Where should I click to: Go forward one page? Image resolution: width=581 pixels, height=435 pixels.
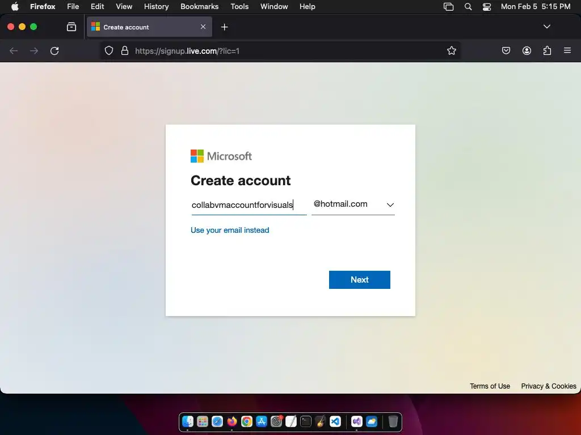tap(34, 50)
